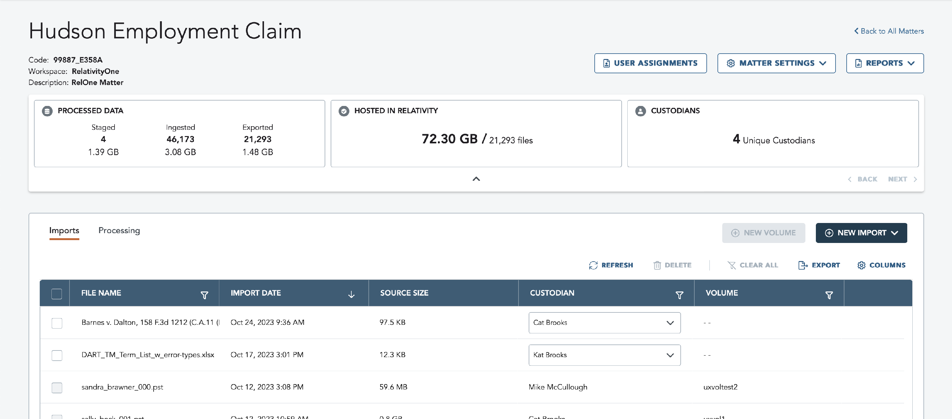952x419 pixels.
Task: Expand the Matter Settings dropdown
Action: 776,63
